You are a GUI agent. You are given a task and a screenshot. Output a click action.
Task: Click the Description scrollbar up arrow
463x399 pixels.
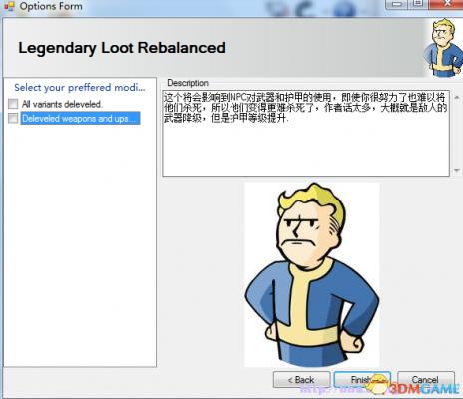pyautogui.click(x=456, y=97)
